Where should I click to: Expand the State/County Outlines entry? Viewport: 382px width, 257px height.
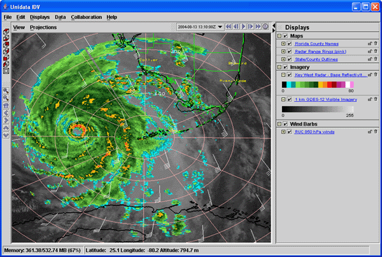tap(283, 59)
